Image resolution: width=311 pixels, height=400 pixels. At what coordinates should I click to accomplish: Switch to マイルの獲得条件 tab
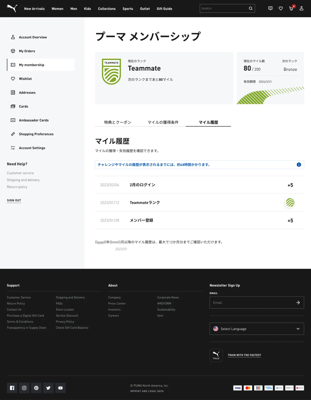click(163, 122)
